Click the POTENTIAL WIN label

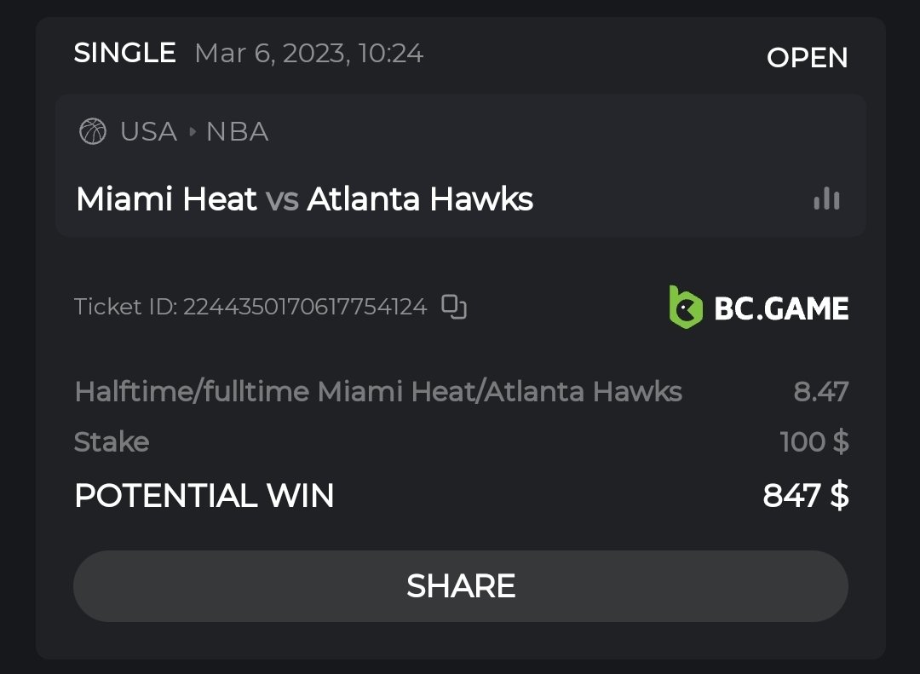coord(204,495)
